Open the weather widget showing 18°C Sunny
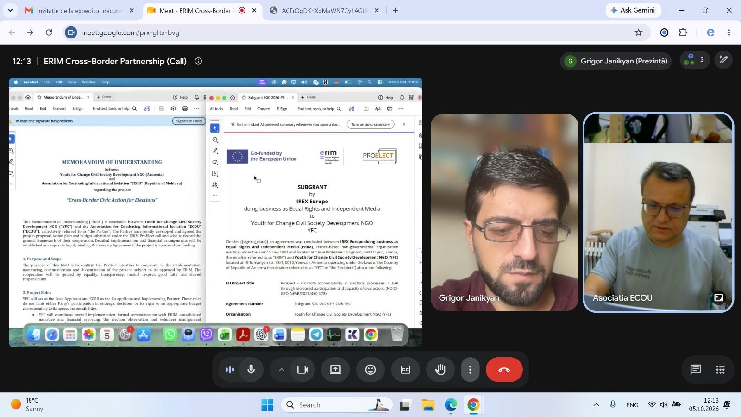The image size is (741, 417). click(28, 404)
